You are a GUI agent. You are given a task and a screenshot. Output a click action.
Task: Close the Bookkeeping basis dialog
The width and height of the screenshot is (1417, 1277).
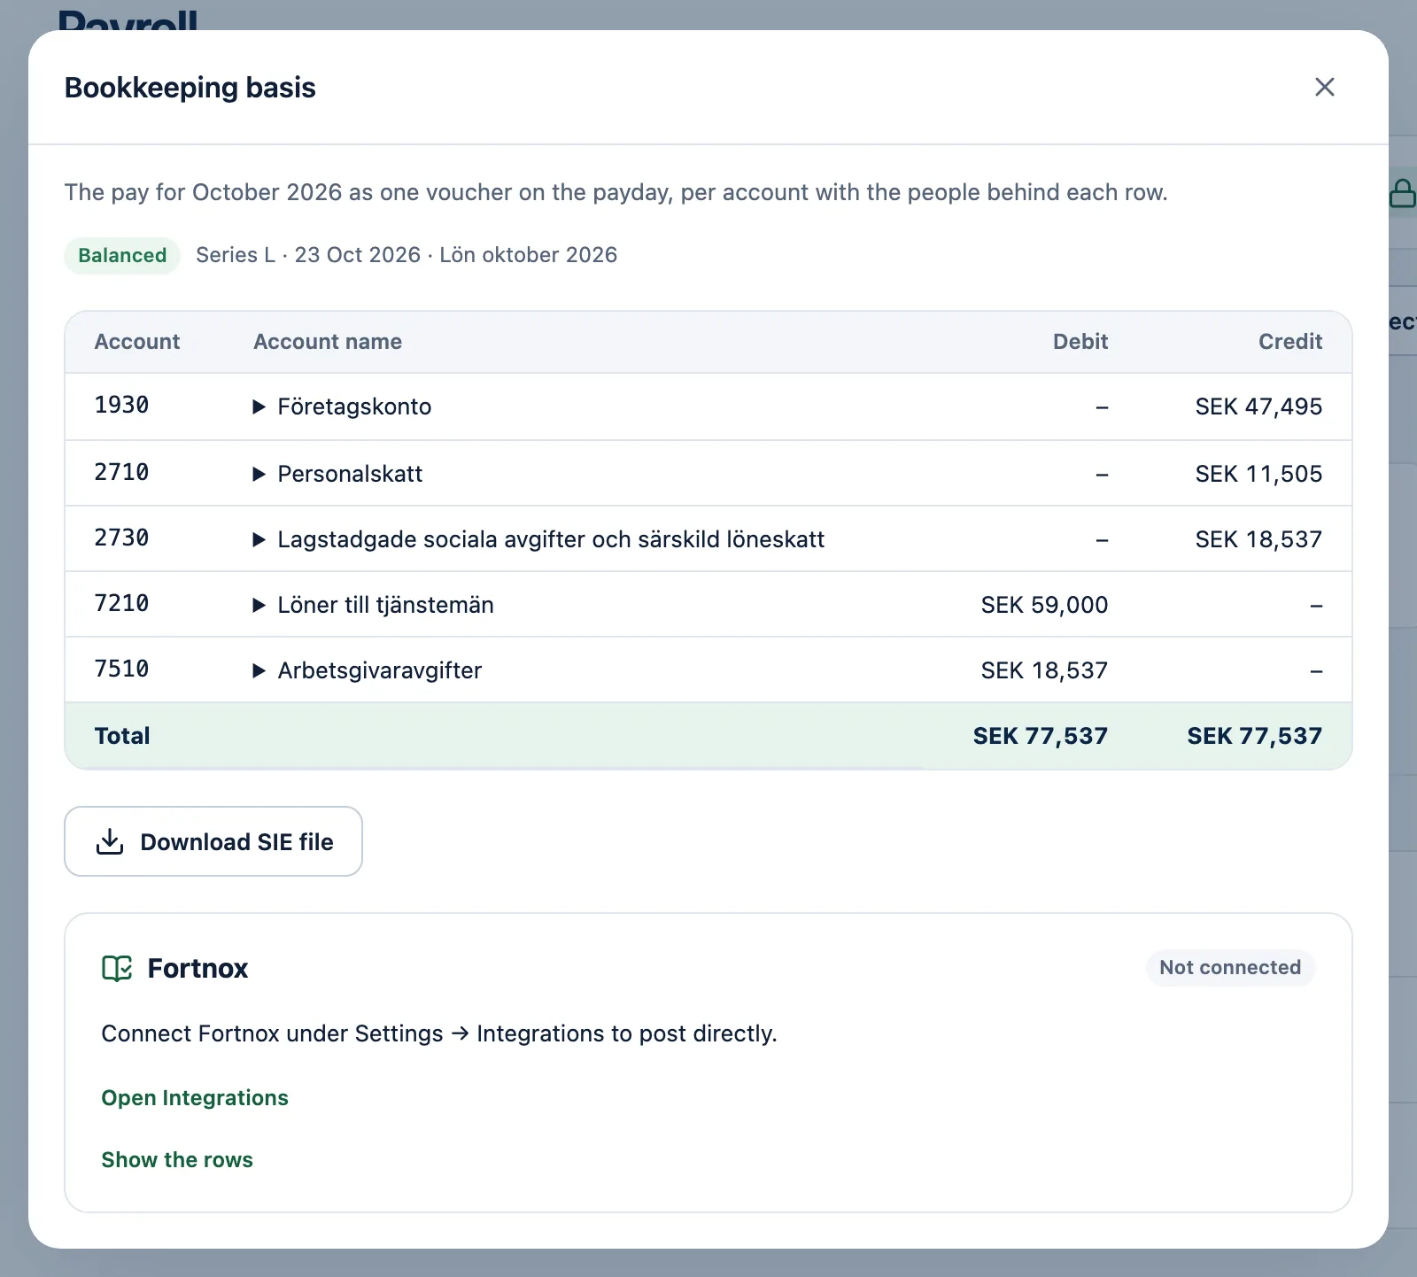(1324, 87)
